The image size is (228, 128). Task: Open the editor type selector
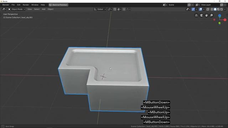click(4, 9)
